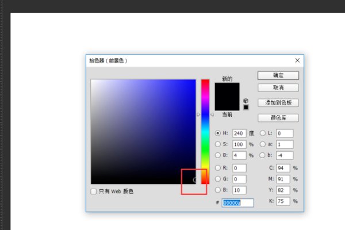The image size is (345, 230).
Task: Select the S saturation radio button
Action: (x=218, y=144)
